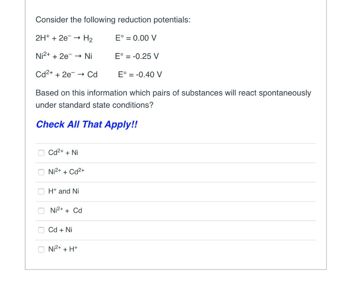
Task: Select the Ni2+ + Cd2+ answer label
Action: click(x=66, y=171)
